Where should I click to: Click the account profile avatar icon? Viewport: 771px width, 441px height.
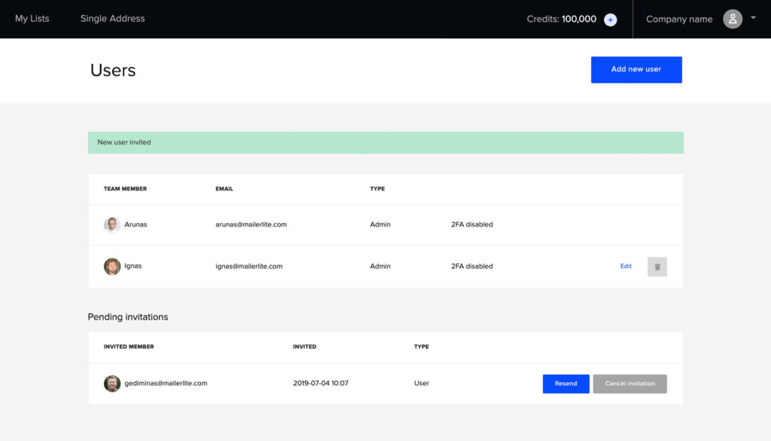733,19
